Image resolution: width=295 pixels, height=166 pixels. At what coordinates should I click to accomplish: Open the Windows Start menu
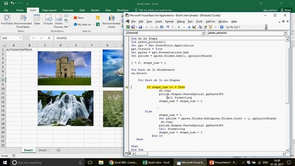(5, 162)
